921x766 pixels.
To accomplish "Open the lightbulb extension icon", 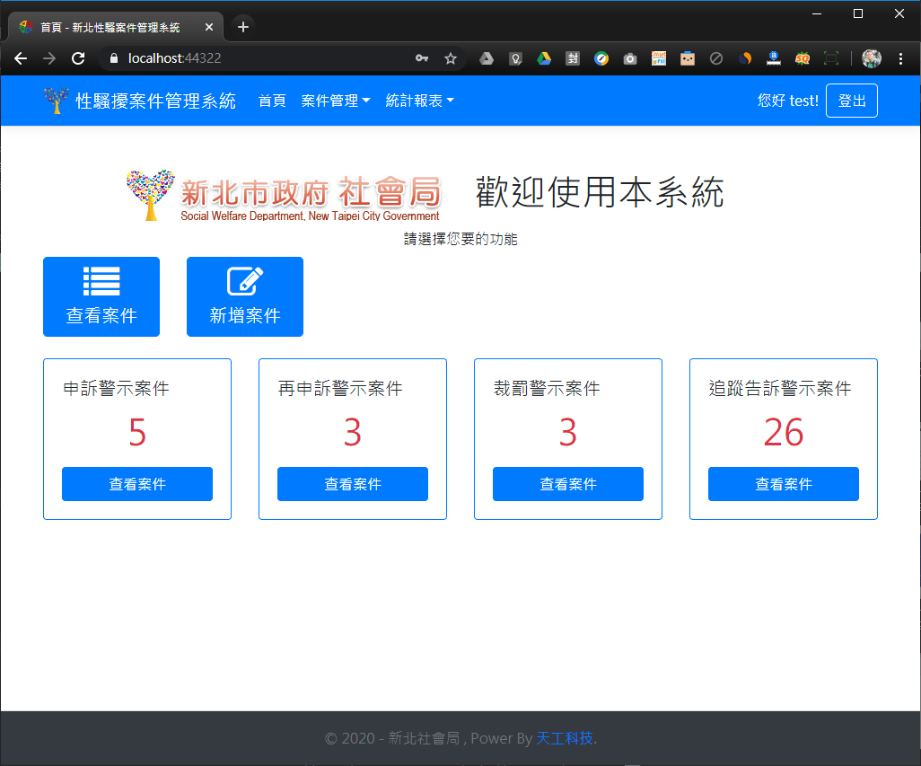I will 515,58.
